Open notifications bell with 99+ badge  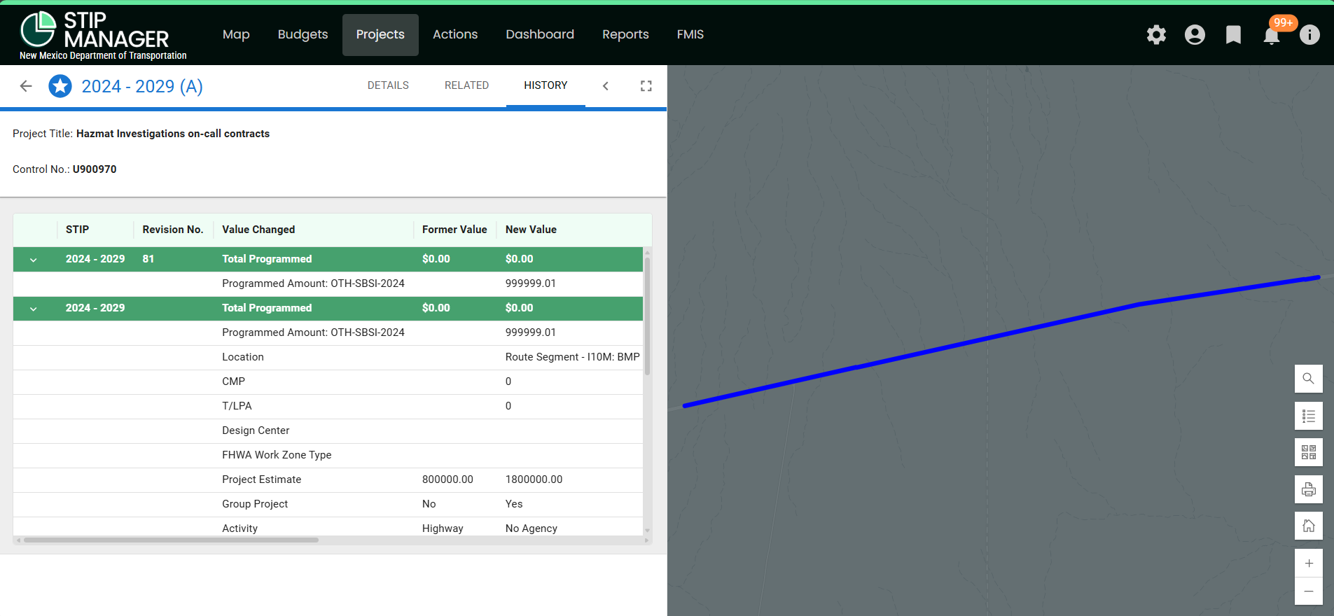(1272, 34)
